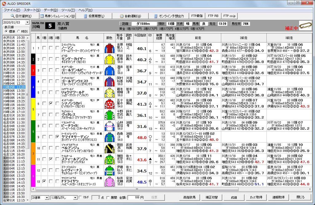Click green silk icon for ヴィタレス
Screen dimensions: 315x205
coord(110,115)
